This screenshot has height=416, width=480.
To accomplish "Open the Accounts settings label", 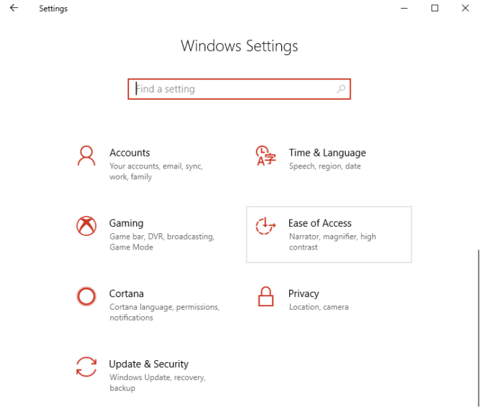I will tap(129, 153).
